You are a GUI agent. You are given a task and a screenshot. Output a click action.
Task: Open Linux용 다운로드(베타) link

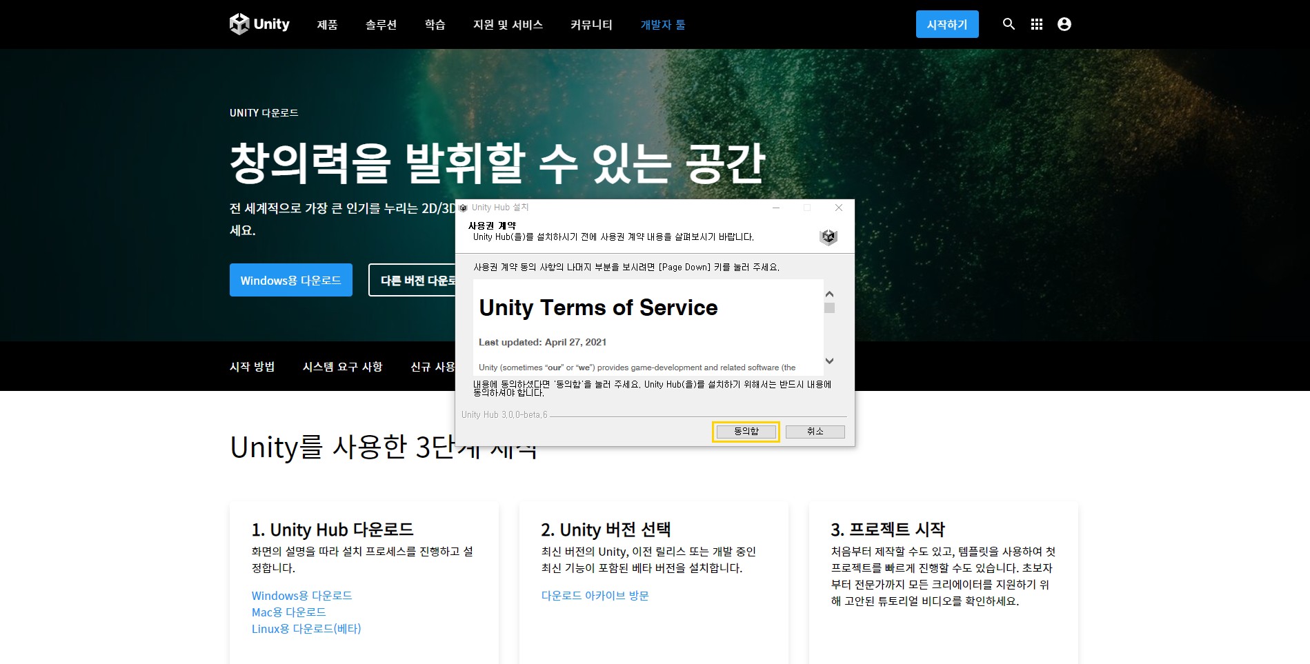point(306,629)
